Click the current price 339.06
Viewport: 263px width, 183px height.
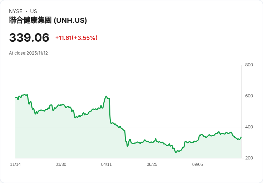point(29,37)
